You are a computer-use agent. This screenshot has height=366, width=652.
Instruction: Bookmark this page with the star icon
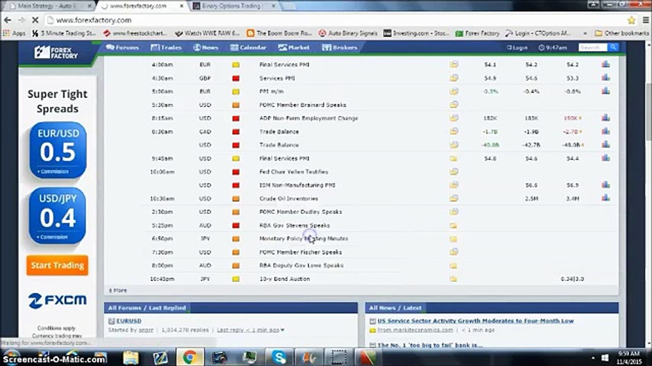[631, 20]
